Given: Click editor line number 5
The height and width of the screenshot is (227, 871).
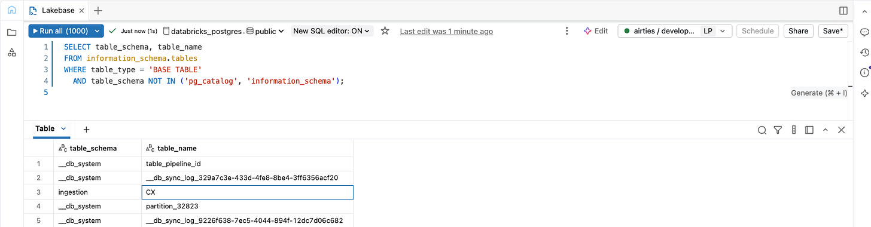Looking at the screenshot, I should coord(45,92).
